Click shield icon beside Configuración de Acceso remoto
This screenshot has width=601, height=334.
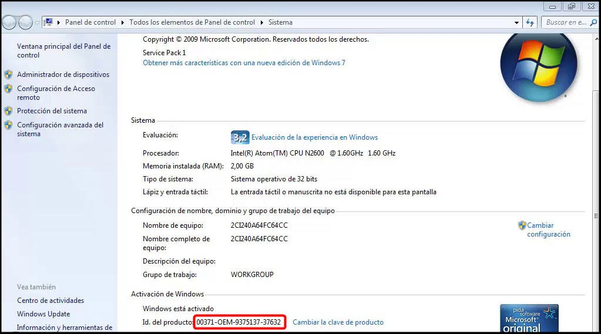[8, 89]
